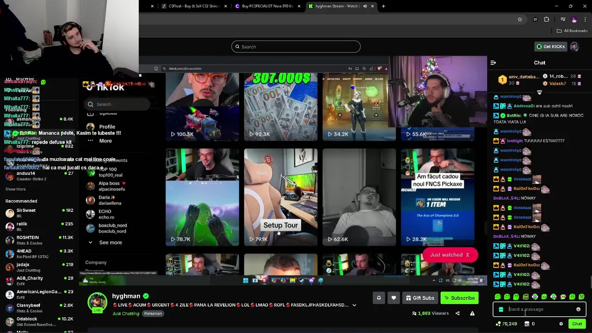The image size is (592, 333).
Task: Open the All Bookmarks folder
Action: pos(572,31)
